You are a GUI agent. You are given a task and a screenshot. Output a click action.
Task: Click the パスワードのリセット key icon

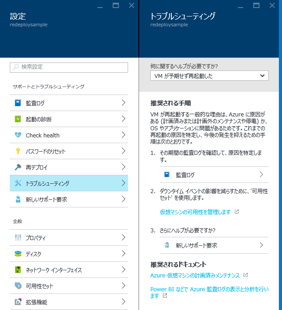[x=18, y=151]
